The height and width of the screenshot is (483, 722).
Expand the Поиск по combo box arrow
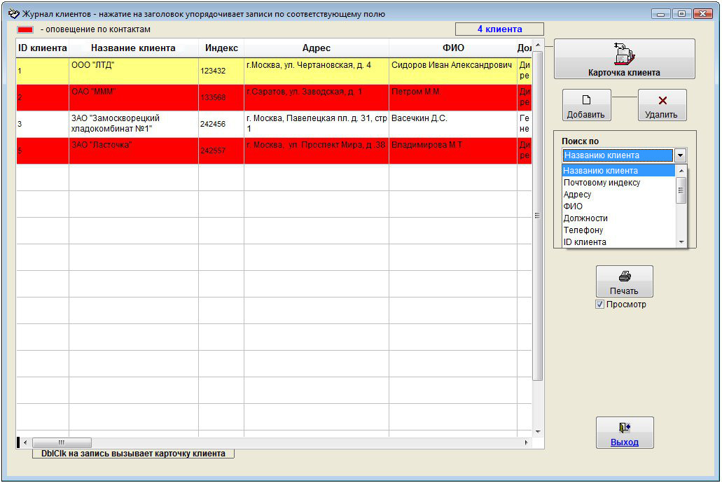[x=680, y=155]
